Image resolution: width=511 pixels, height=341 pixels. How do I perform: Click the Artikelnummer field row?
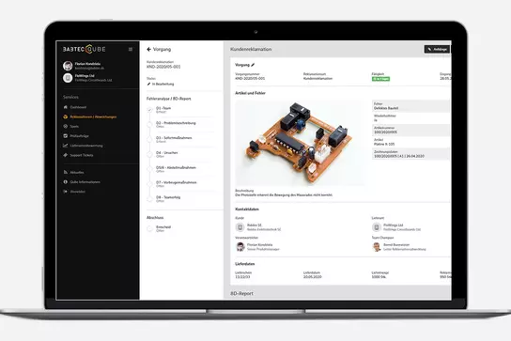[410, 130]
